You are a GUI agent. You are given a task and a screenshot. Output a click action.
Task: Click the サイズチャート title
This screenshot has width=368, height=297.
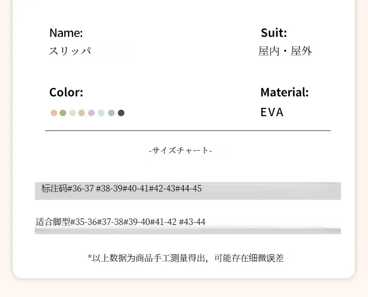pos(180,151)
